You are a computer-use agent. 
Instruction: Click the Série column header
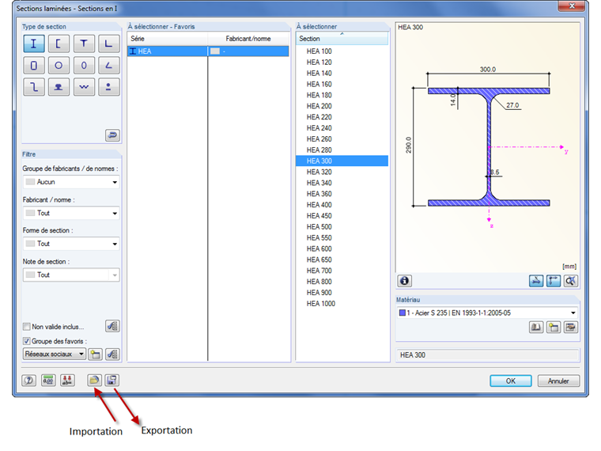tap(168, 39)
